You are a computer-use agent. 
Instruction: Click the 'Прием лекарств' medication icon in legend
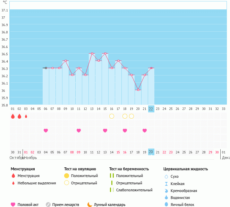48,205
